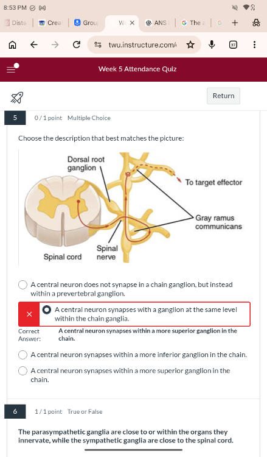Tap the twu.instructure.com address bar
Image resolution: width=267 pixels, height=457 pixels.
point(142,44)
